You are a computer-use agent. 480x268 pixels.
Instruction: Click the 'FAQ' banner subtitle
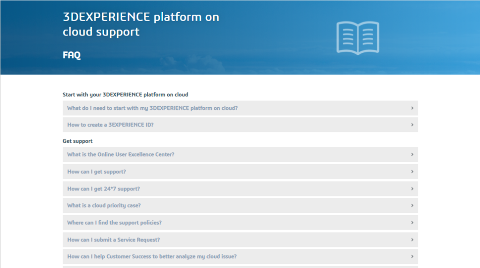(x=72, y=55)
